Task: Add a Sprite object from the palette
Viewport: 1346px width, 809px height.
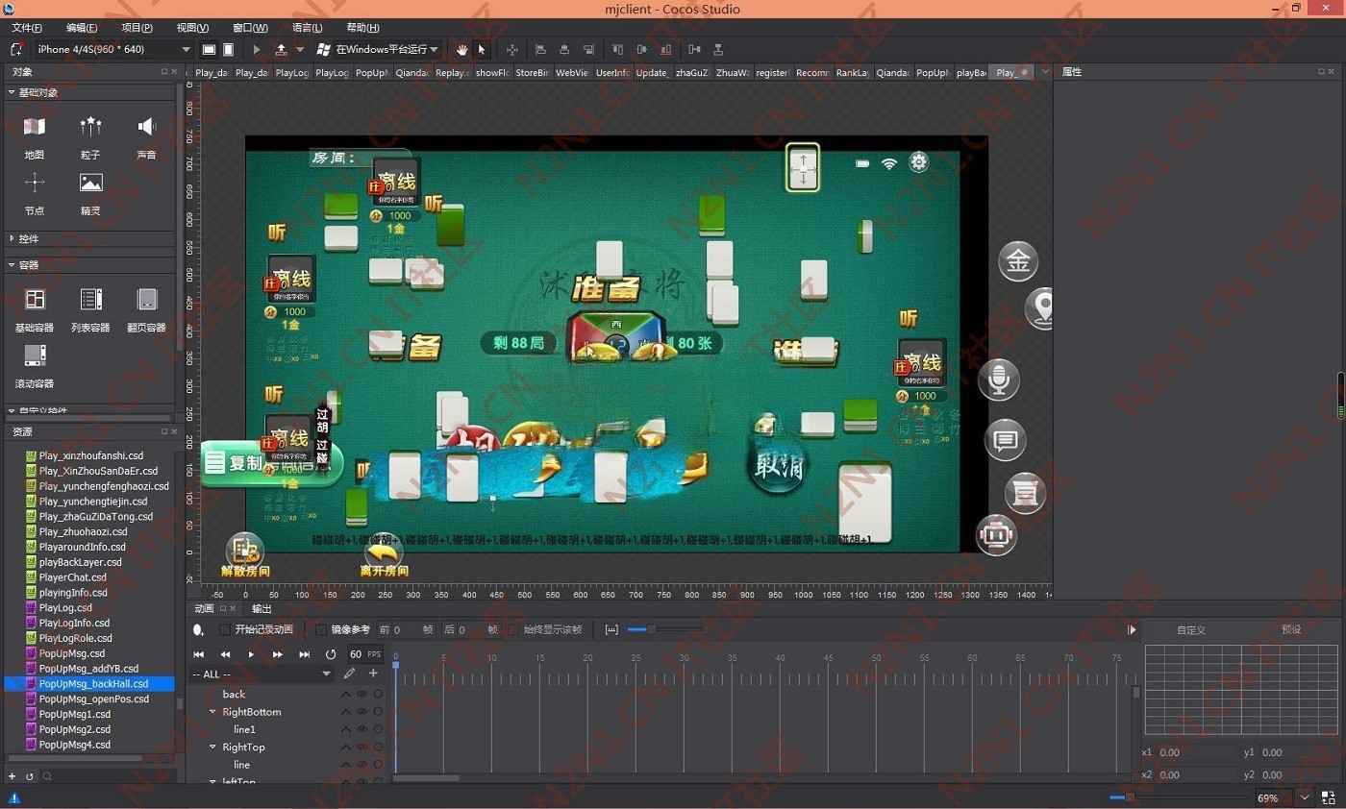Action: click(x=90, y=193)
